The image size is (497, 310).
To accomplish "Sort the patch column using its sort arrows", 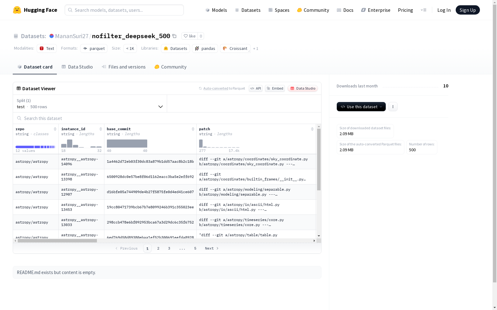I will (312, 129).
